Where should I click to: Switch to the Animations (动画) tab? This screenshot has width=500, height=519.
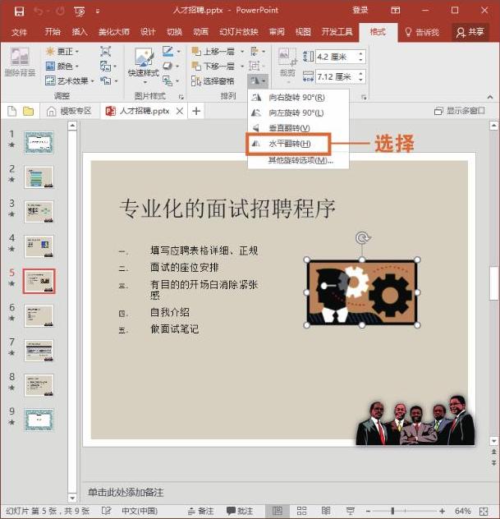pyautogui.click(x=200, y=32)
